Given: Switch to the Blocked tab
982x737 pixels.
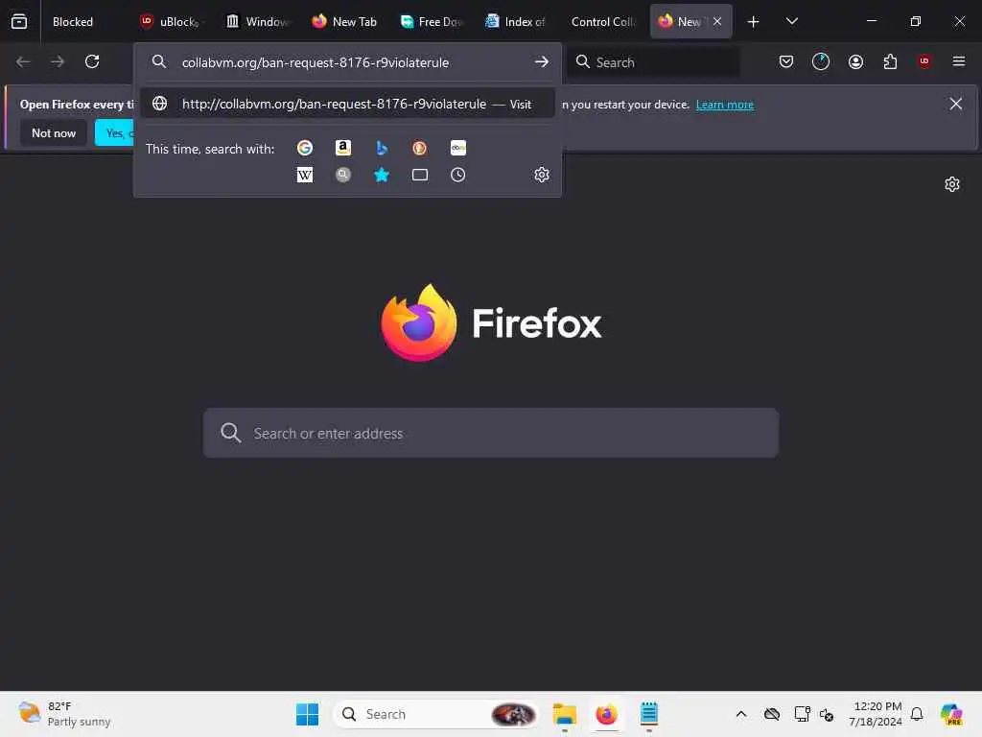Looking at the screenshot, I should click(73, 22).
